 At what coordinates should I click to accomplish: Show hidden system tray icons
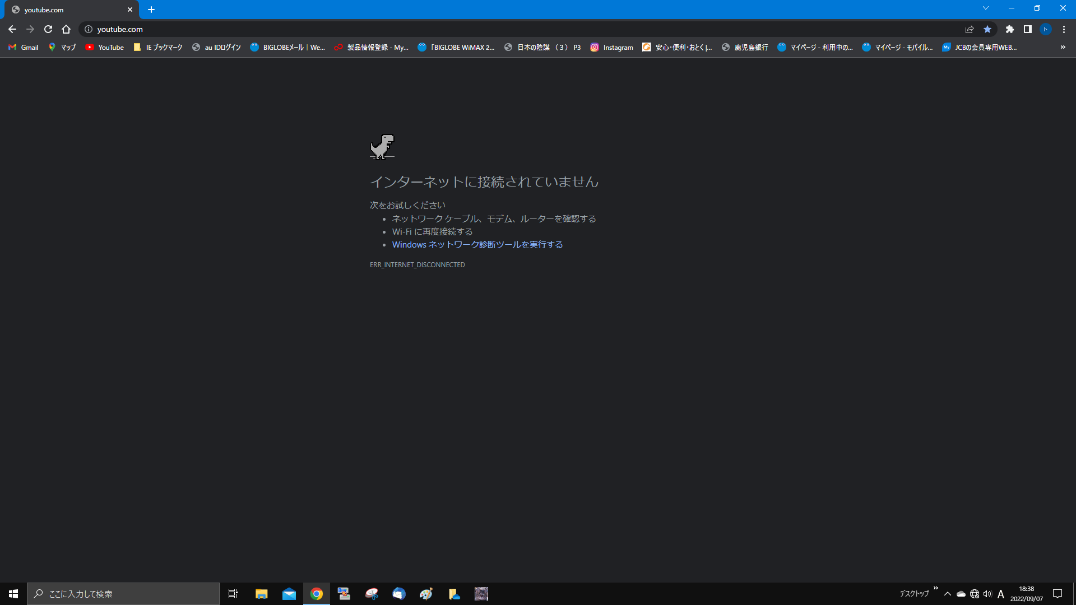[x=948, y=594]
